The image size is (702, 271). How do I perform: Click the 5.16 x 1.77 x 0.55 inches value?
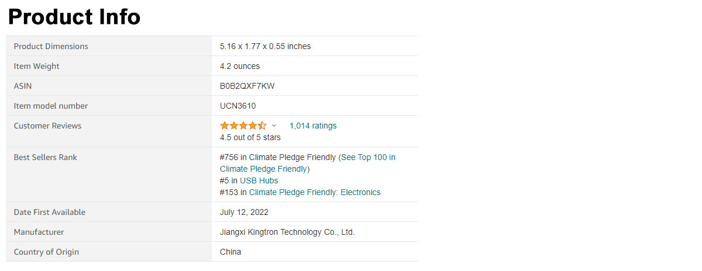coord(266,46)
